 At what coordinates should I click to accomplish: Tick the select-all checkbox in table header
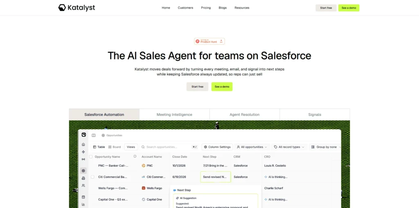pyautogui.click(x=91, y=157)
